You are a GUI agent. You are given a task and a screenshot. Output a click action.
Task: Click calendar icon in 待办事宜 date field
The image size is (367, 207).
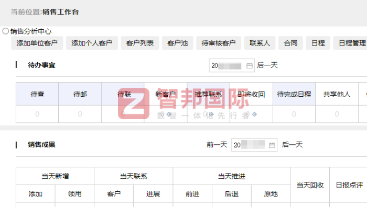(x=249, y=66)
